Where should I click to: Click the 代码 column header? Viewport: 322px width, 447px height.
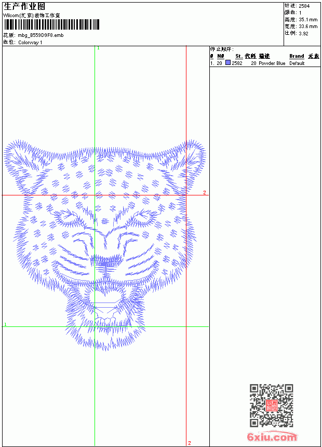coord(250,56)
